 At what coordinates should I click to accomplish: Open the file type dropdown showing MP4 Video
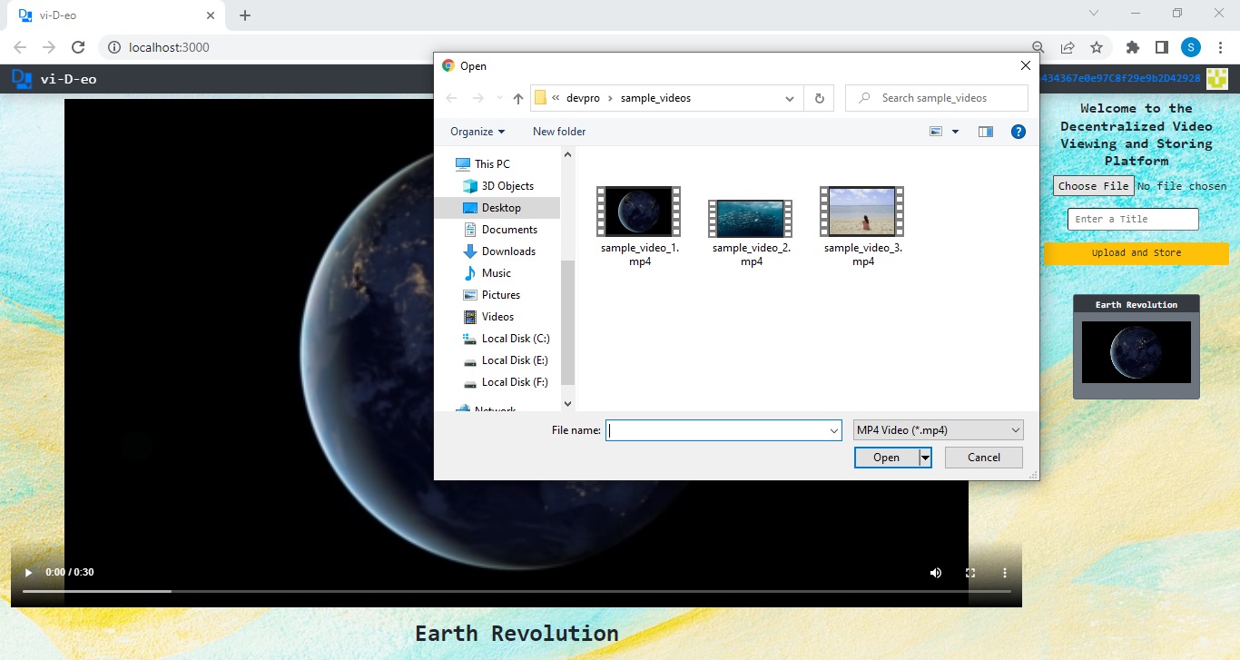[937, 429]
